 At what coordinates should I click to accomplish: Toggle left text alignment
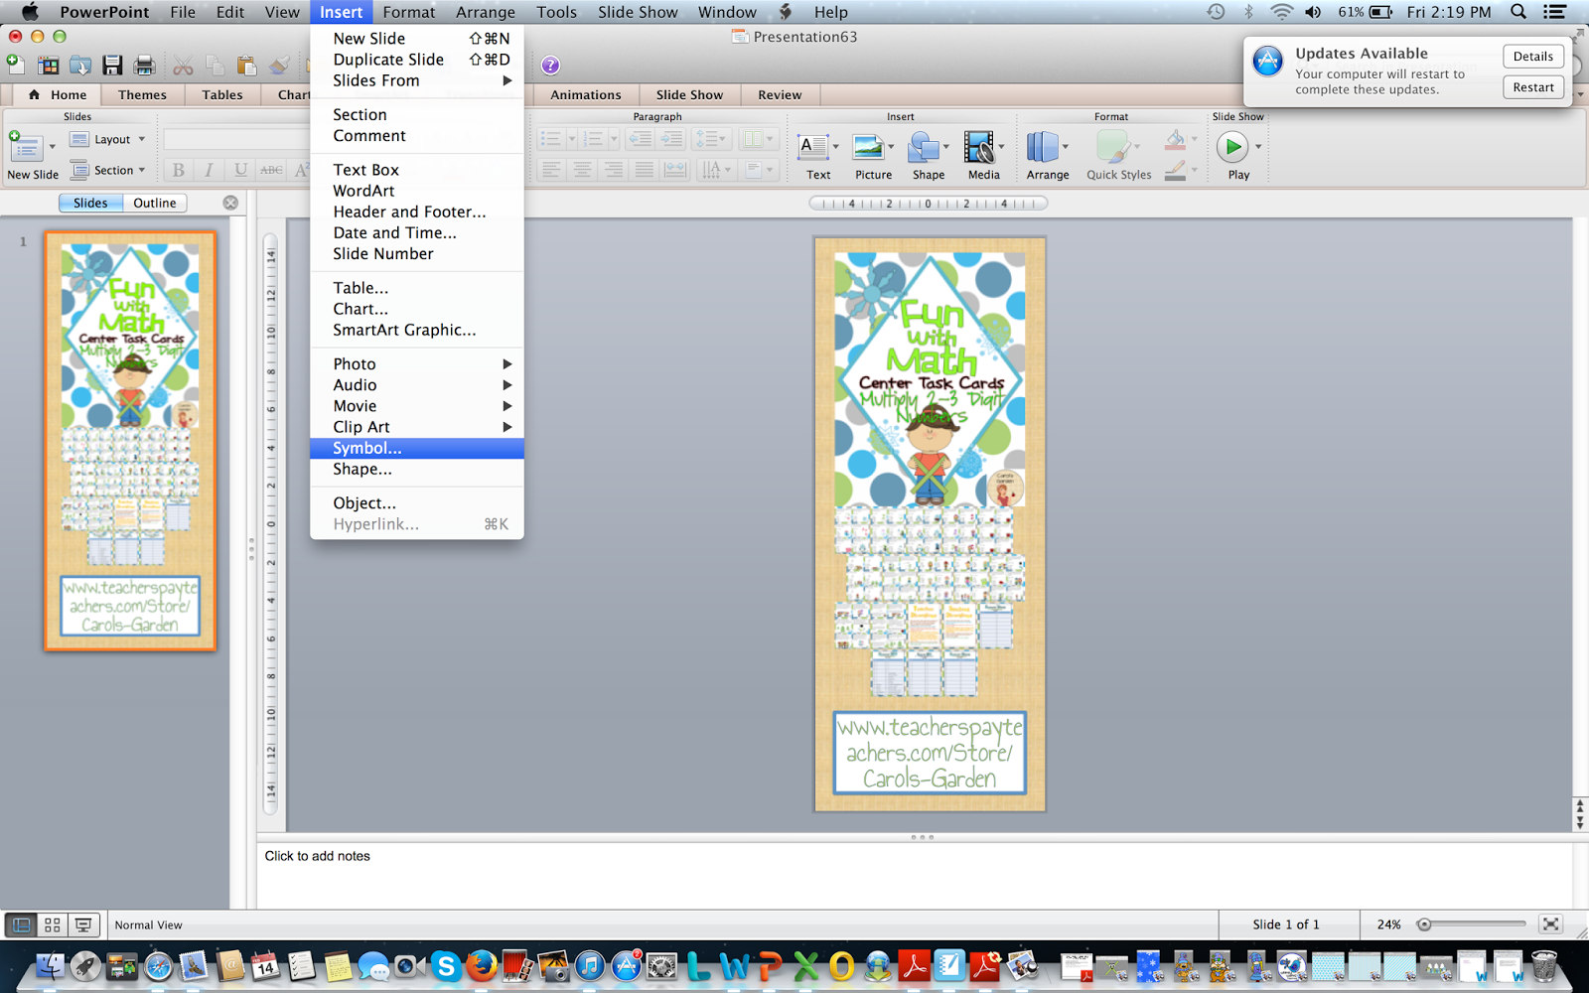pyautogui.click(x=550, y=170)
